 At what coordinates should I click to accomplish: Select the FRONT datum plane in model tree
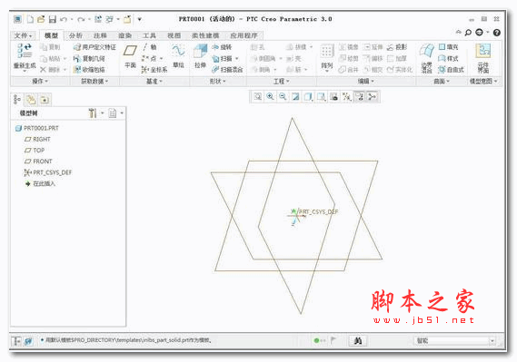[38, 161]
